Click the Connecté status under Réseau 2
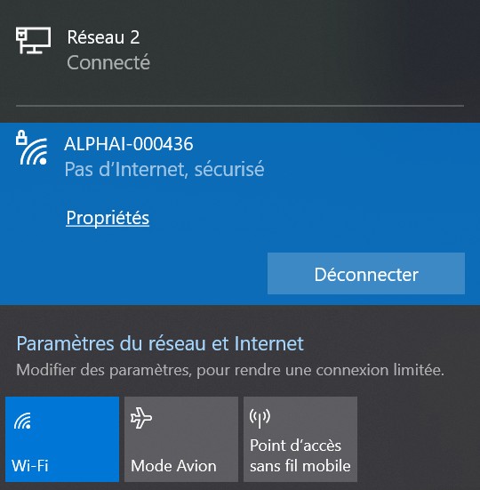The image size is (480, 490). click(x=108, y=62)
